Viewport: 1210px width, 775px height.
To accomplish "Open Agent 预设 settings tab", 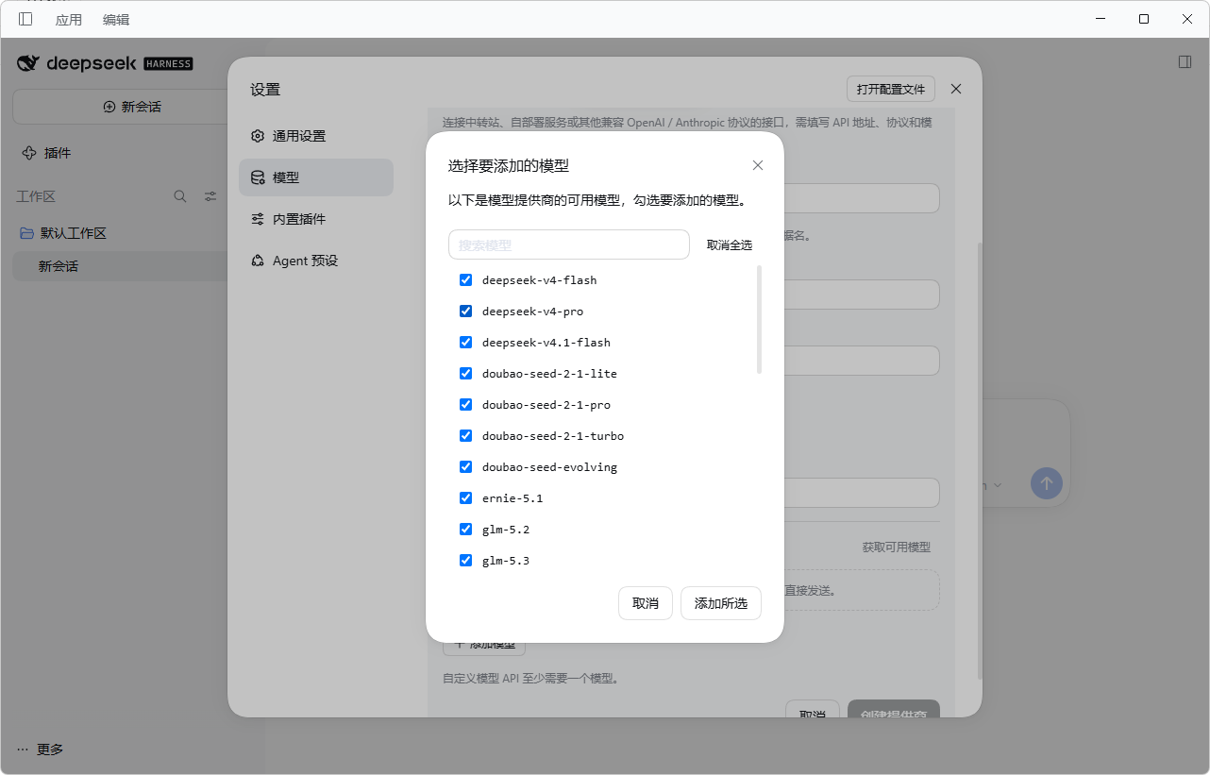I will [316, 261].
